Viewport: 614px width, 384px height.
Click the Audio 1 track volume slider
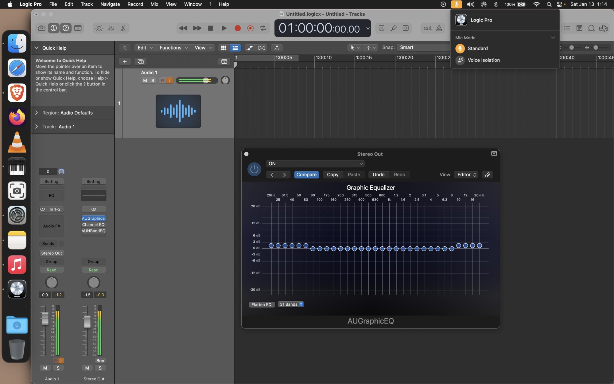197,80
